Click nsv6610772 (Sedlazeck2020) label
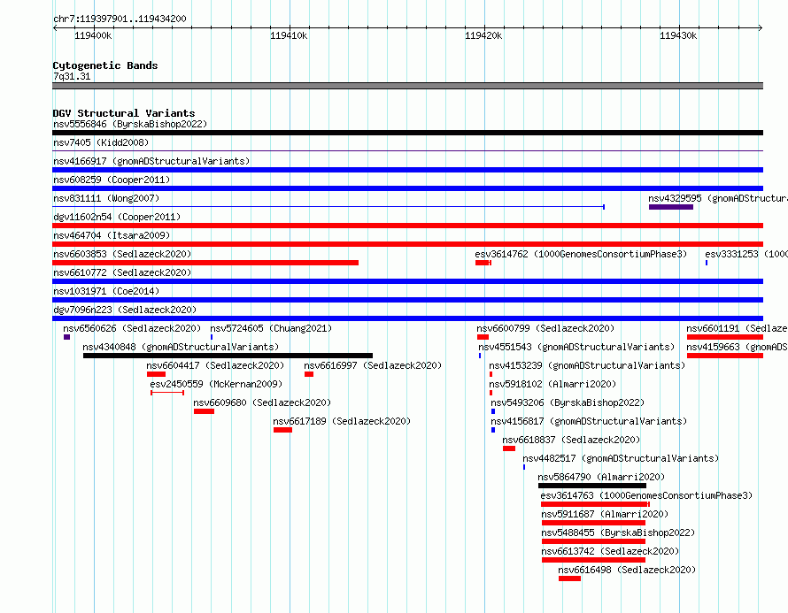Image resolution: width=788 pixels, height=613 pixels. click(x=122, y=272)
